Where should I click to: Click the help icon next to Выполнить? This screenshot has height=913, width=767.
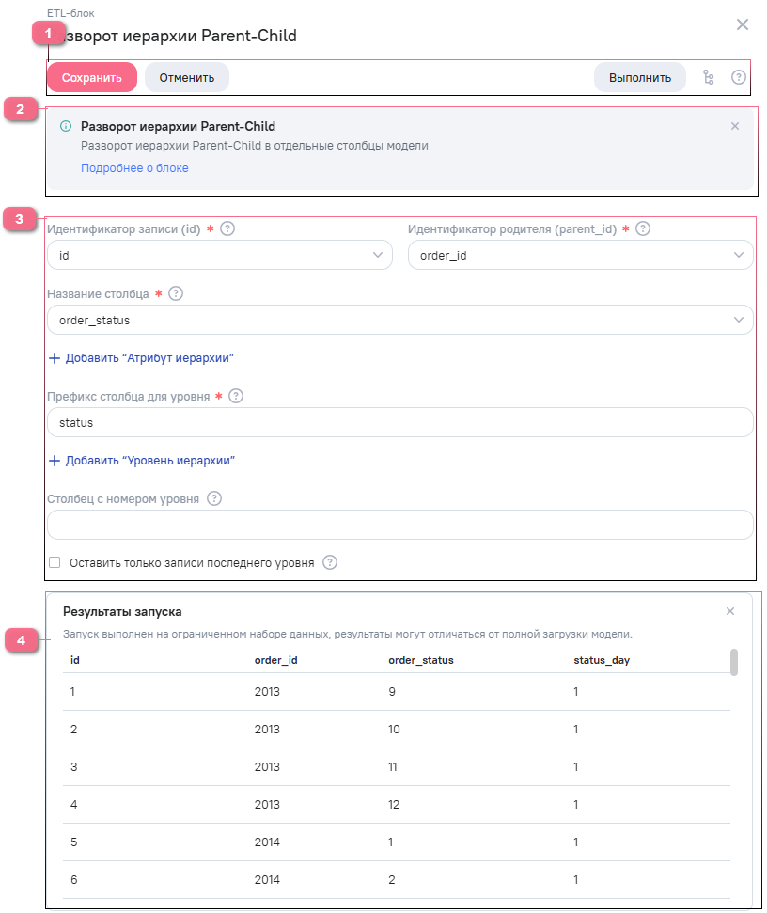click(x=739, y=78)
